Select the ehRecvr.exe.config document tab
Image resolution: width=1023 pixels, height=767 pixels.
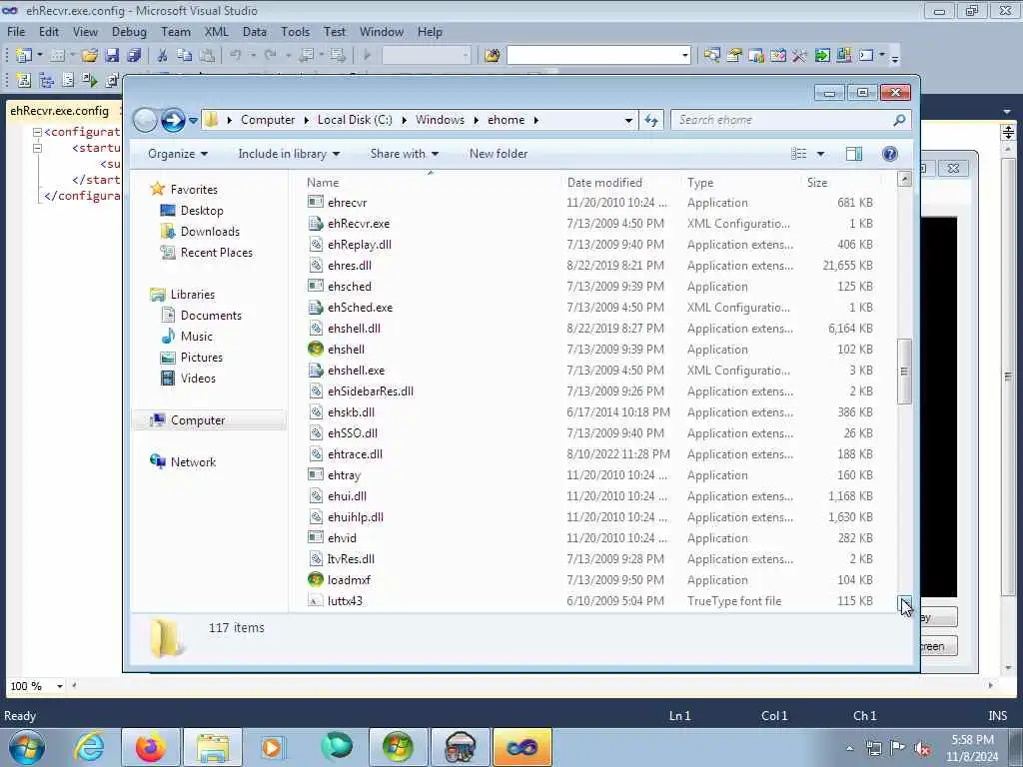point(59,110)
